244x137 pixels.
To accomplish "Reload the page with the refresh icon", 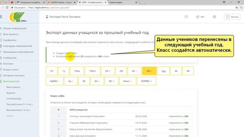I will [7, 8].
